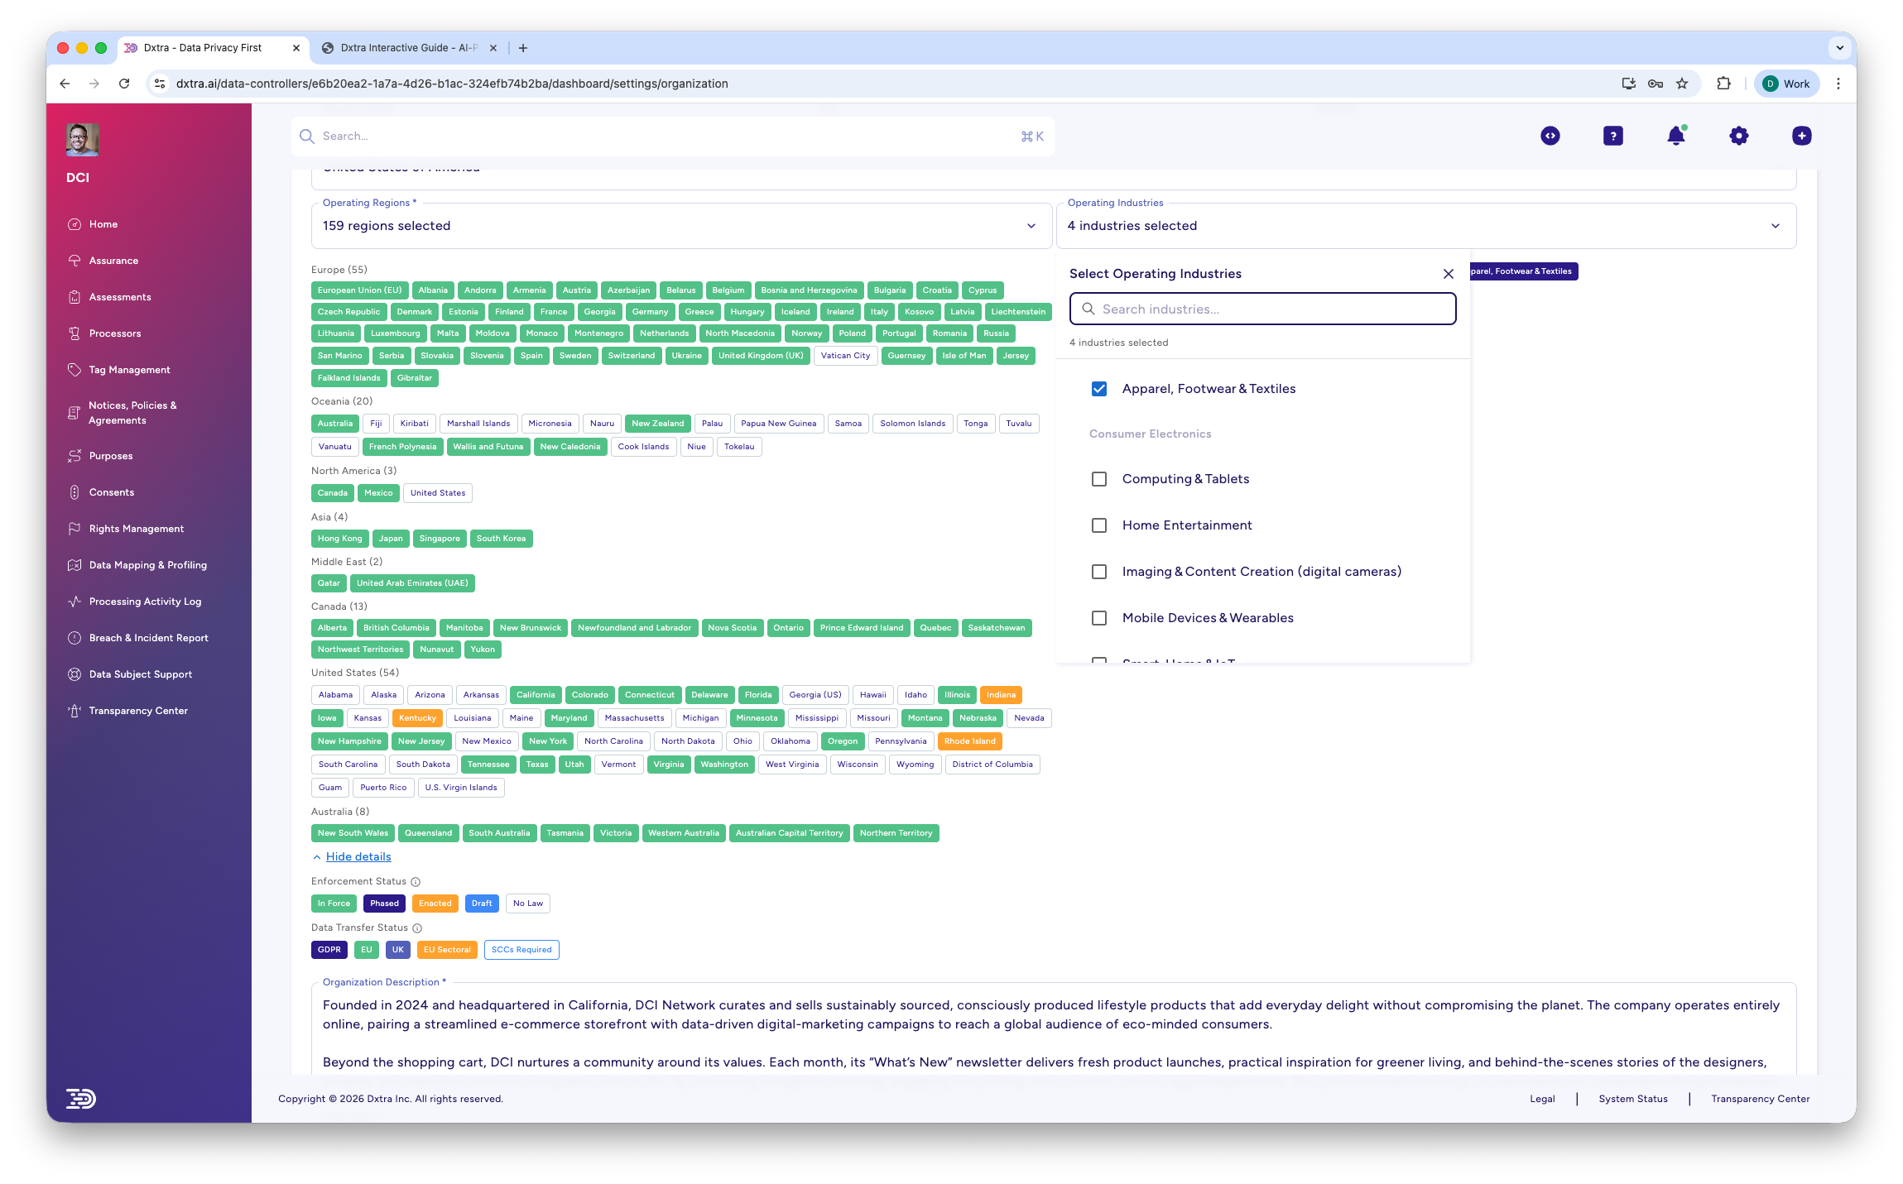Click the Search industries input field
Screen dimensions: 1903x1184
tap(1262, 309)
